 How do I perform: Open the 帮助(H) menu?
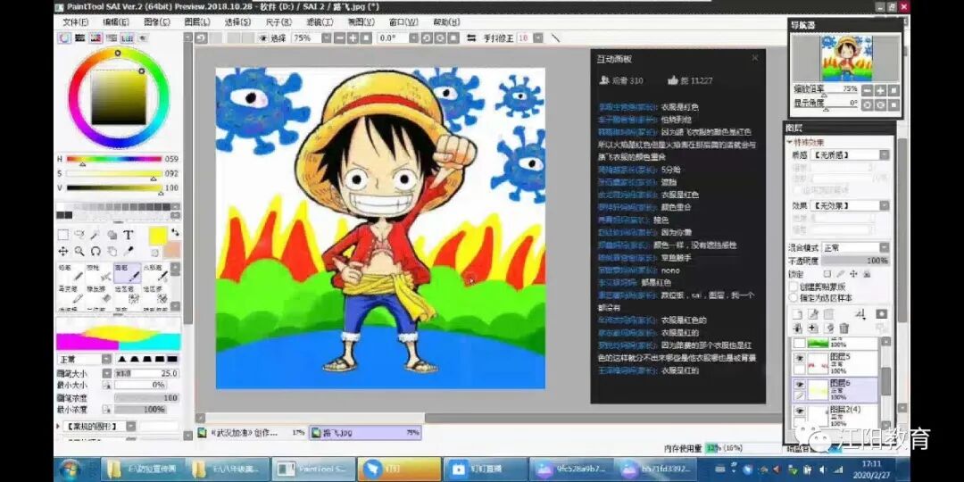coord(446,21)
